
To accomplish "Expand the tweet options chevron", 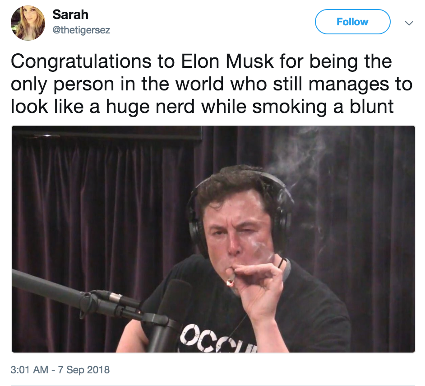I will coord(409,23).
